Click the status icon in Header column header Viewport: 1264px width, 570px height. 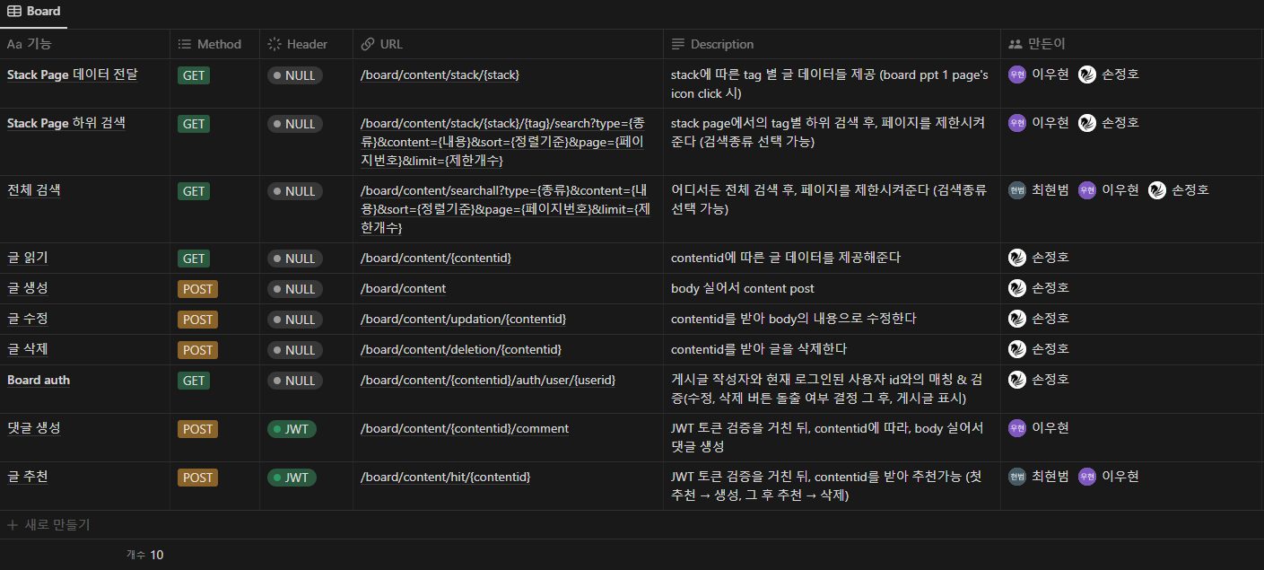click(x=275, y=44)
